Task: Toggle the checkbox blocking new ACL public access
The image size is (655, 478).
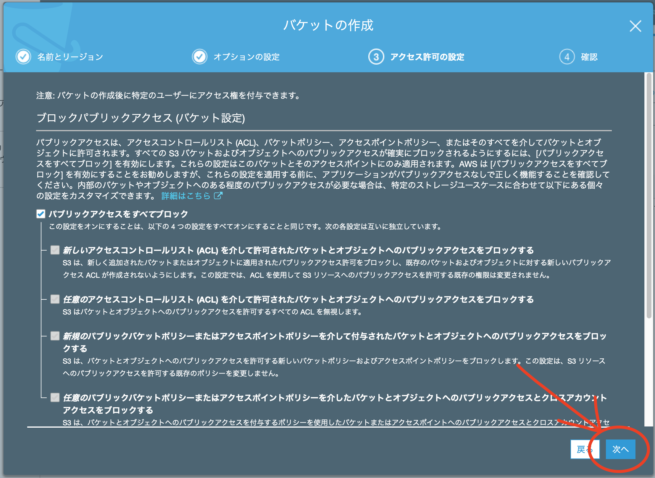Action: [55, 250]
